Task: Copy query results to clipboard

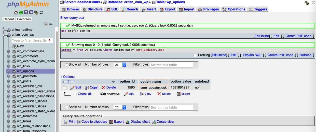Action: pos(92,122)
